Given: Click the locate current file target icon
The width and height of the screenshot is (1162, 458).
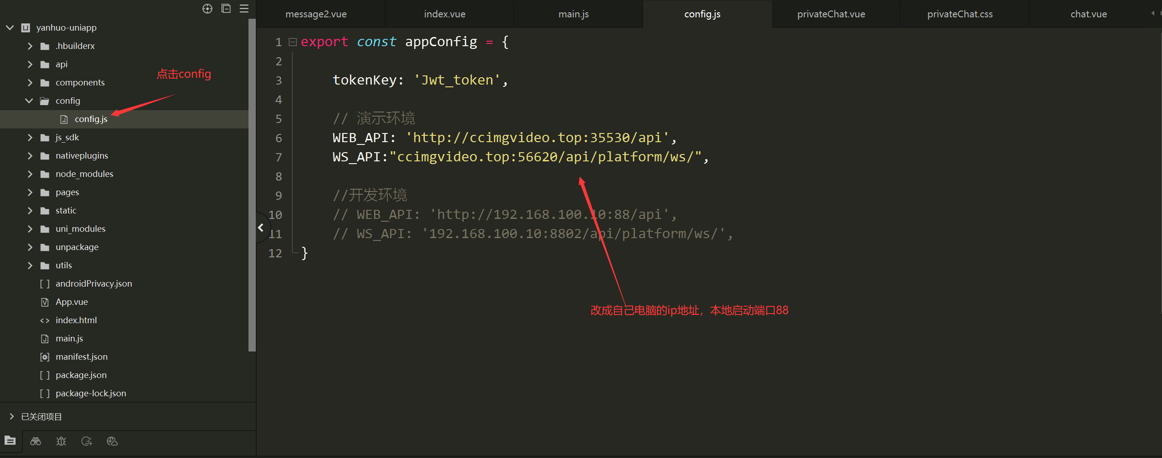Looking at the screenshot, I should pyautogui.click(x=207, y=9).
